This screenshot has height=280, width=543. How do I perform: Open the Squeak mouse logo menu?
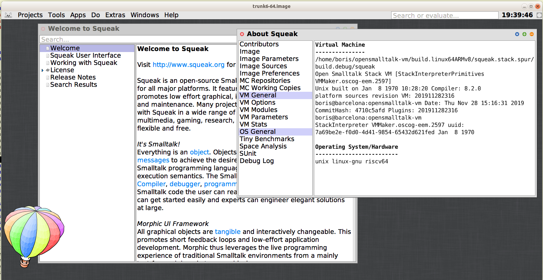click(x=9, y=15)
